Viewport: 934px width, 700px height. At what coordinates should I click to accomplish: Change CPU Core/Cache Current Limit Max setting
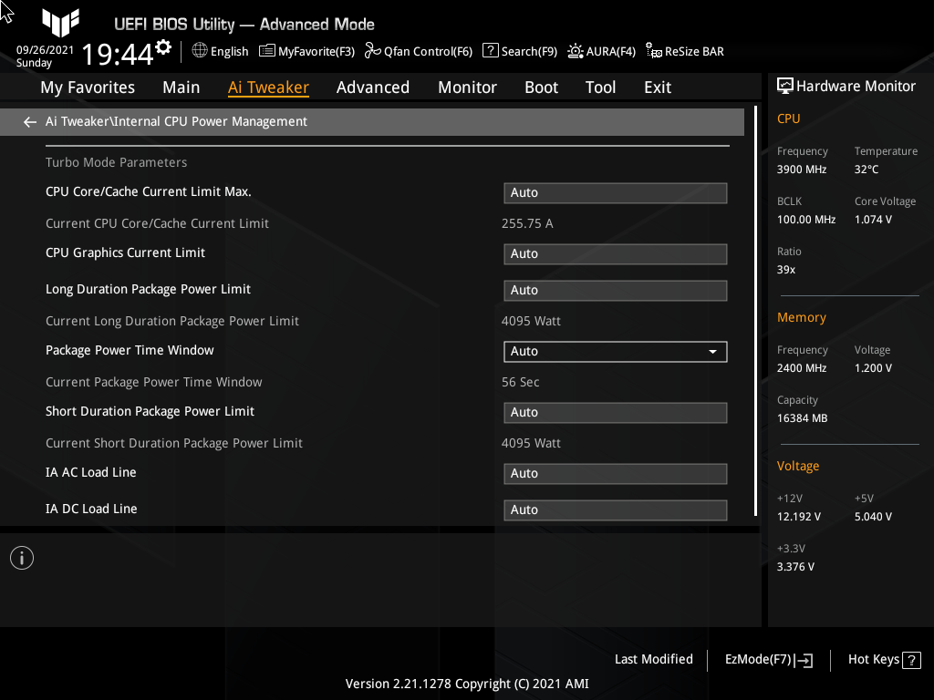click(x=615, y=192)
